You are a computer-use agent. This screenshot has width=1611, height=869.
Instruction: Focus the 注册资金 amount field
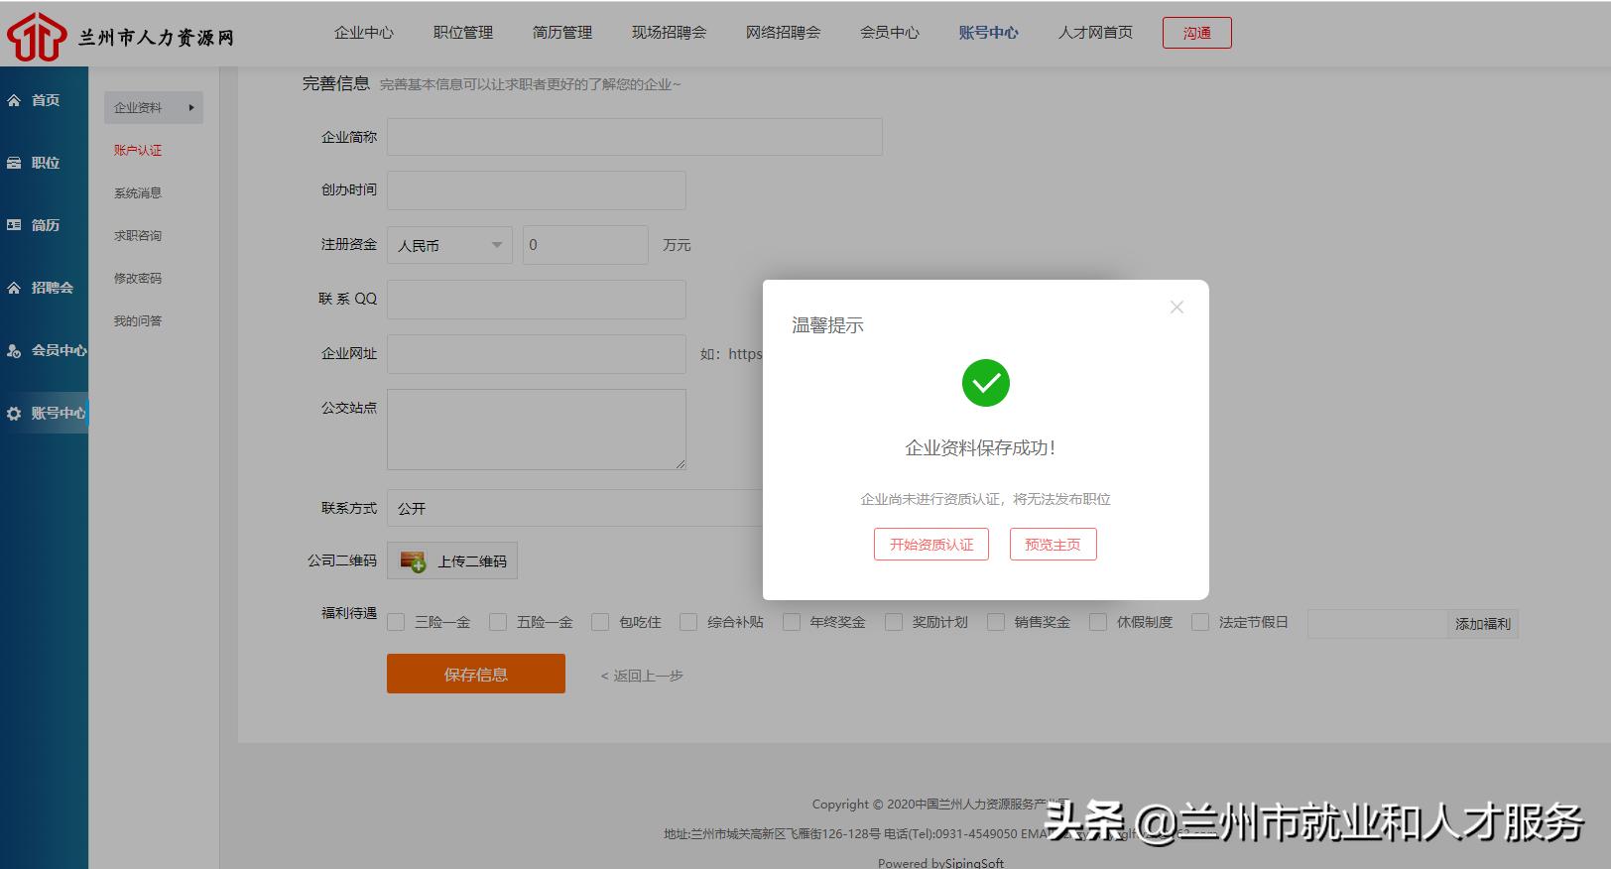point(585,245)
